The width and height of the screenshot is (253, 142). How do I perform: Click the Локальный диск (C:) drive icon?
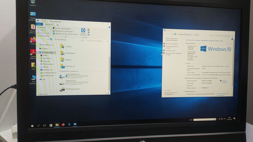pyautogui.click(x=62, y=76)
